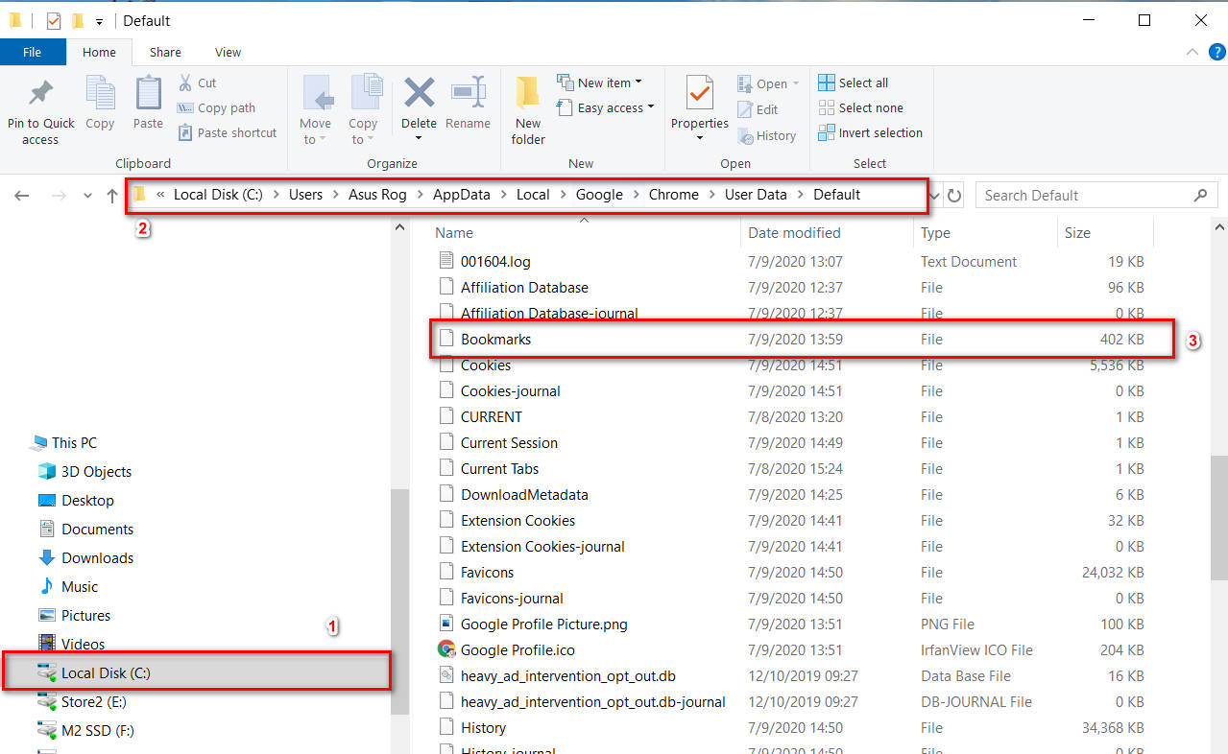Click Select none in the ribbon
This screenshot has width=1228, height=754.
coord(860,107)
